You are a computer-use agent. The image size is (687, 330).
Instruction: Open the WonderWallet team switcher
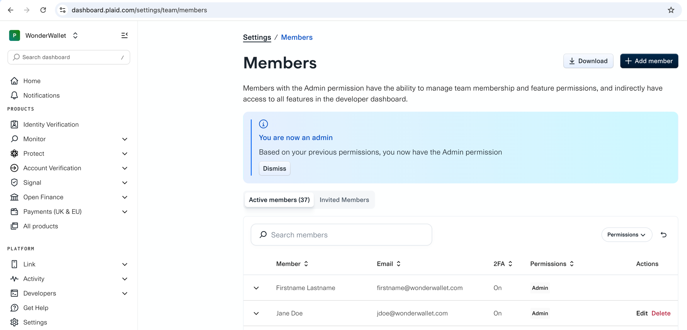click(75, 35)
